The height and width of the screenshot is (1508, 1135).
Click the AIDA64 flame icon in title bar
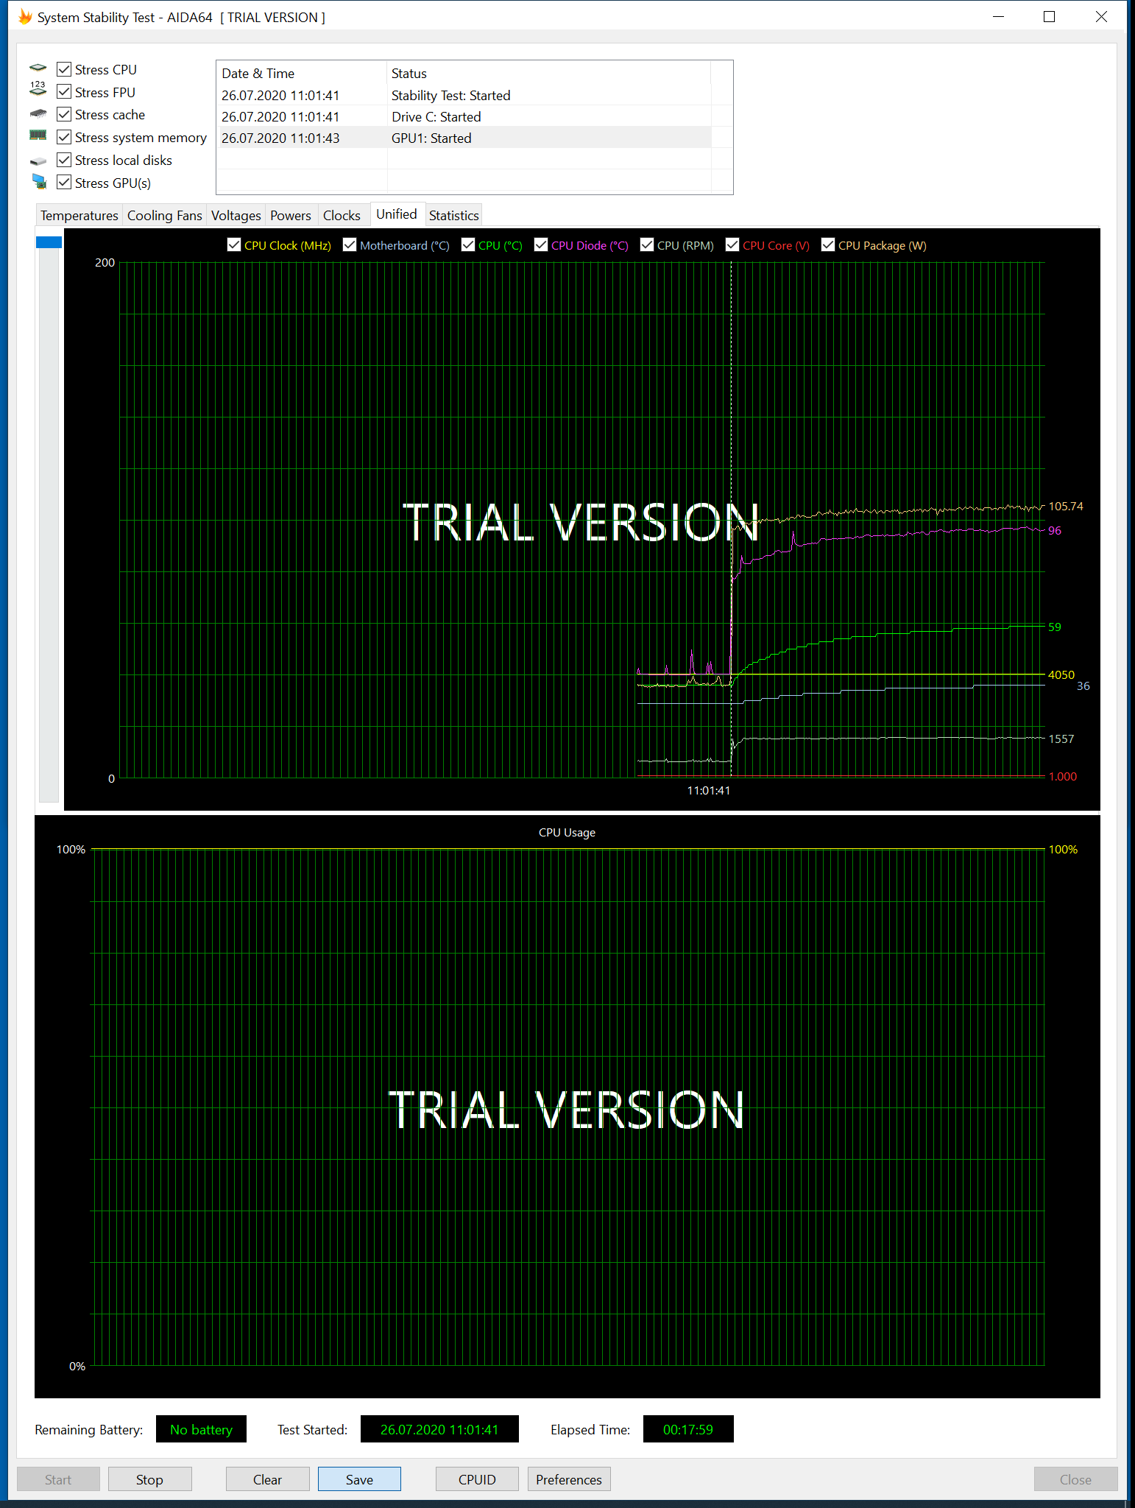click(25, 17)
